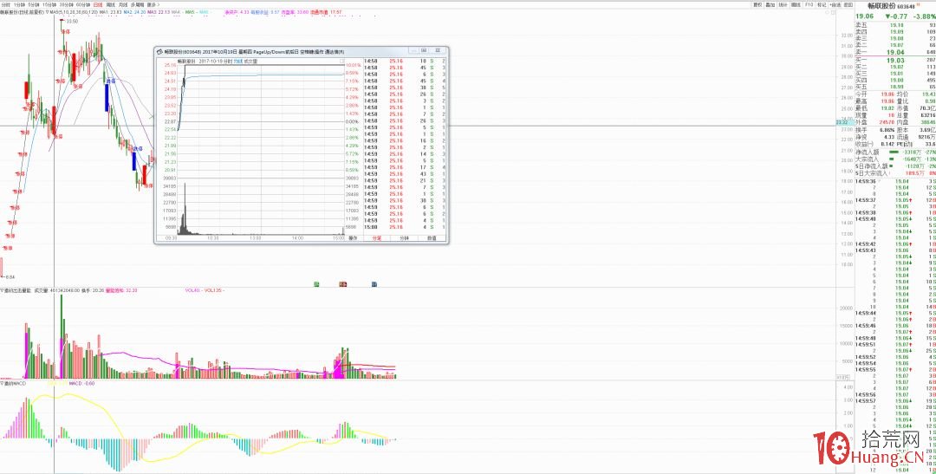Add stock with +自选 button
This screenshot has width=936, height=474.
point(835,4)
